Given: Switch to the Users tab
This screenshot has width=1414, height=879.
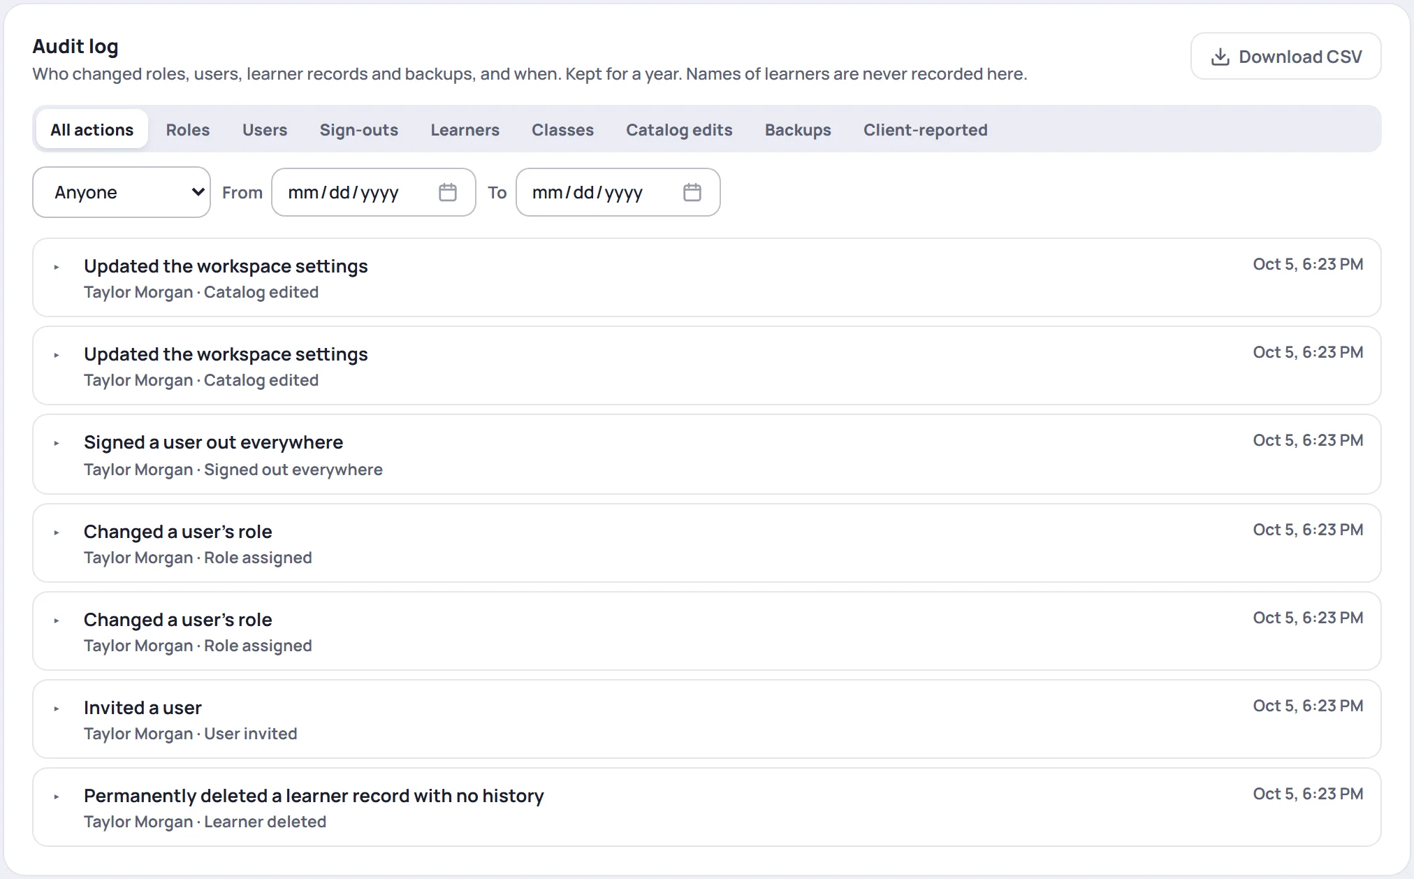Looking at the screenshot, I should [x=265, y=129].
